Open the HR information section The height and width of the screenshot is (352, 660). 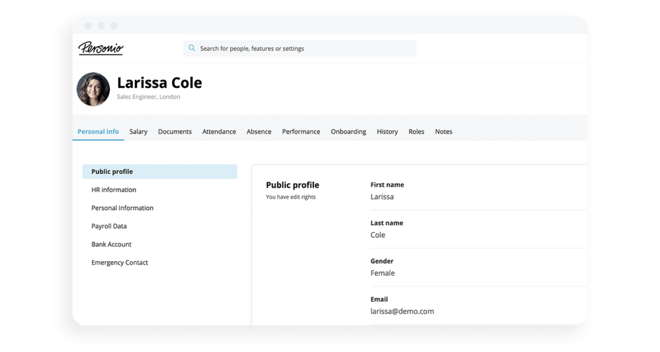tap(114, 190)
